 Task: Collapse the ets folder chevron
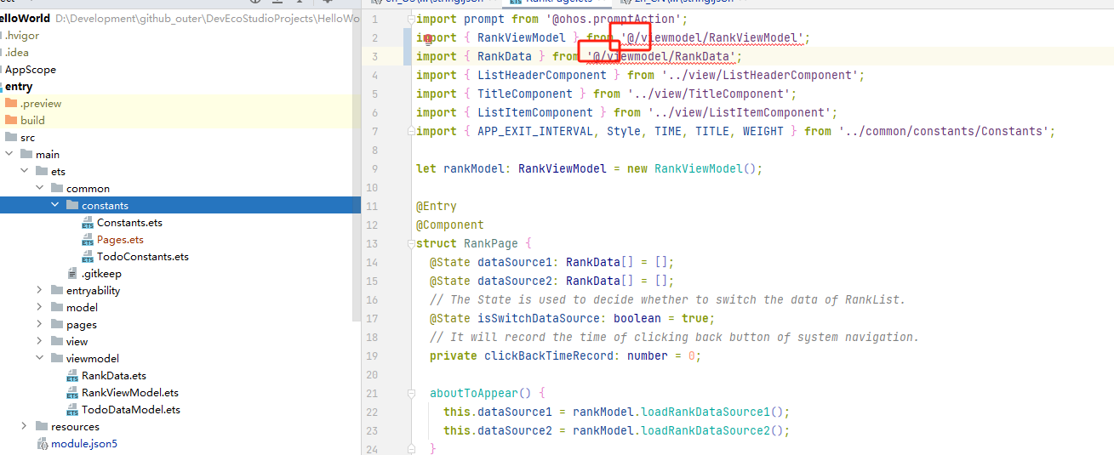click(x=24, y=172)
